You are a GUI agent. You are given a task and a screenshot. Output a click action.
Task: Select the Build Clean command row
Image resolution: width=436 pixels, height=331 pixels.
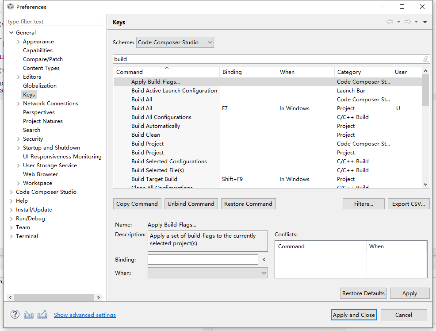click(x=268, y=135)
